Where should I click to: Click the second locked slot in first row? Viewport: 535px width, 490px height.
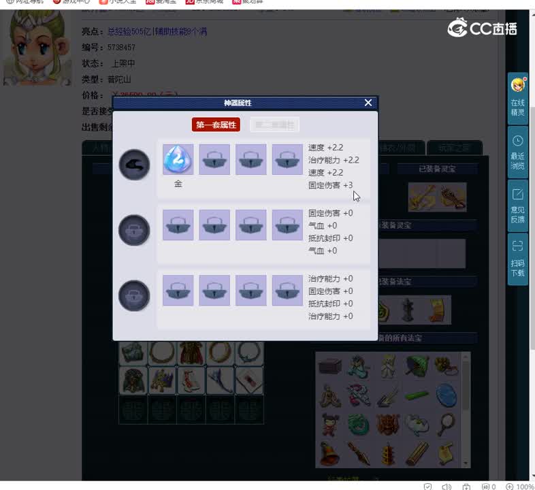pos(214,159)
